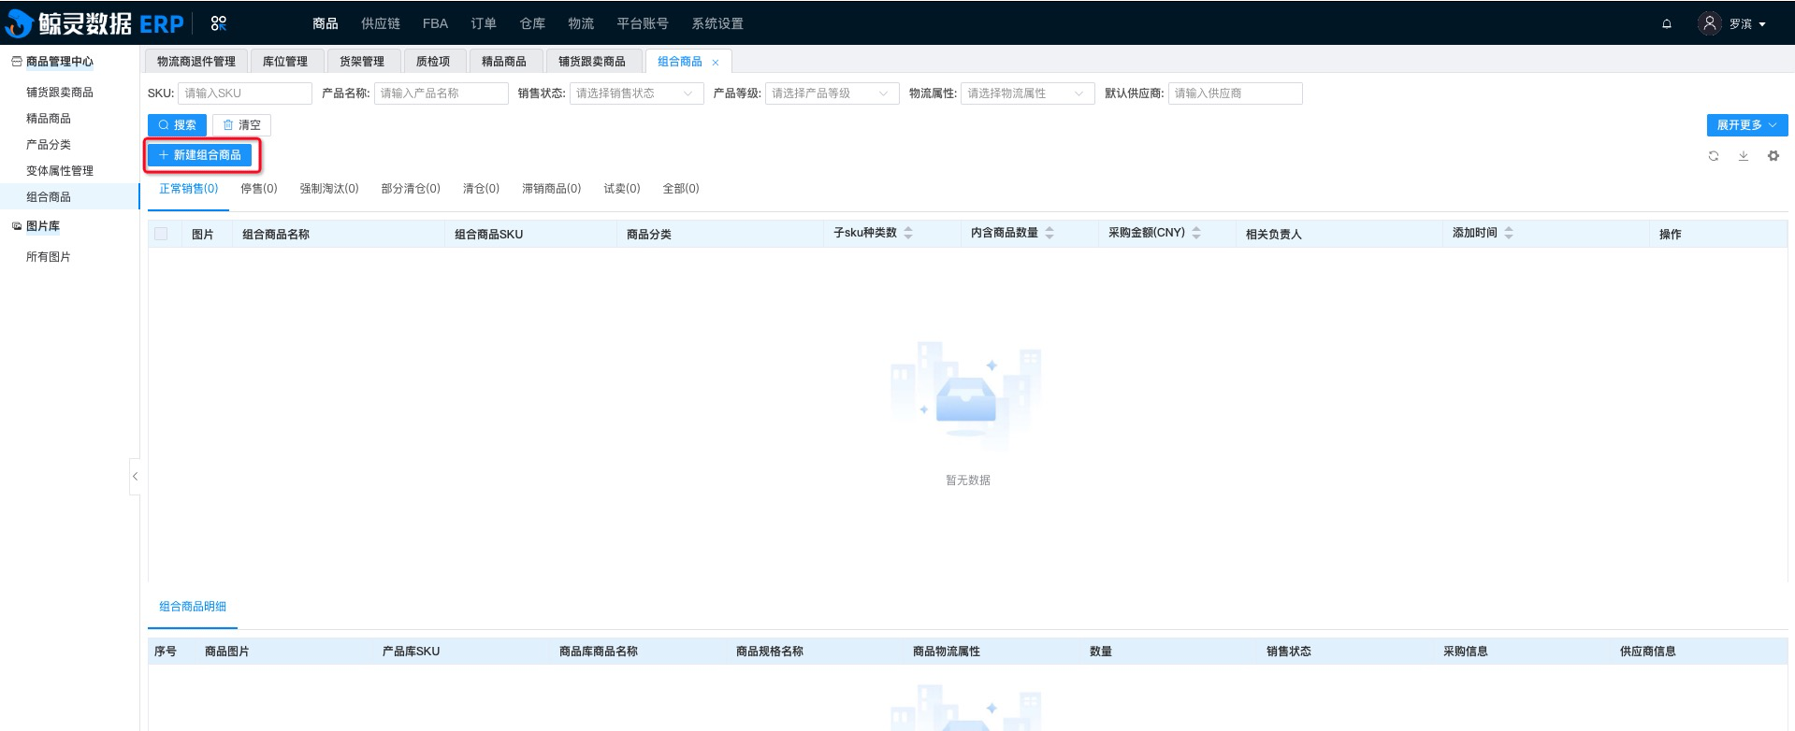Open the 仓库 top menu
The image size is (1795, 731).
[532, 23]
